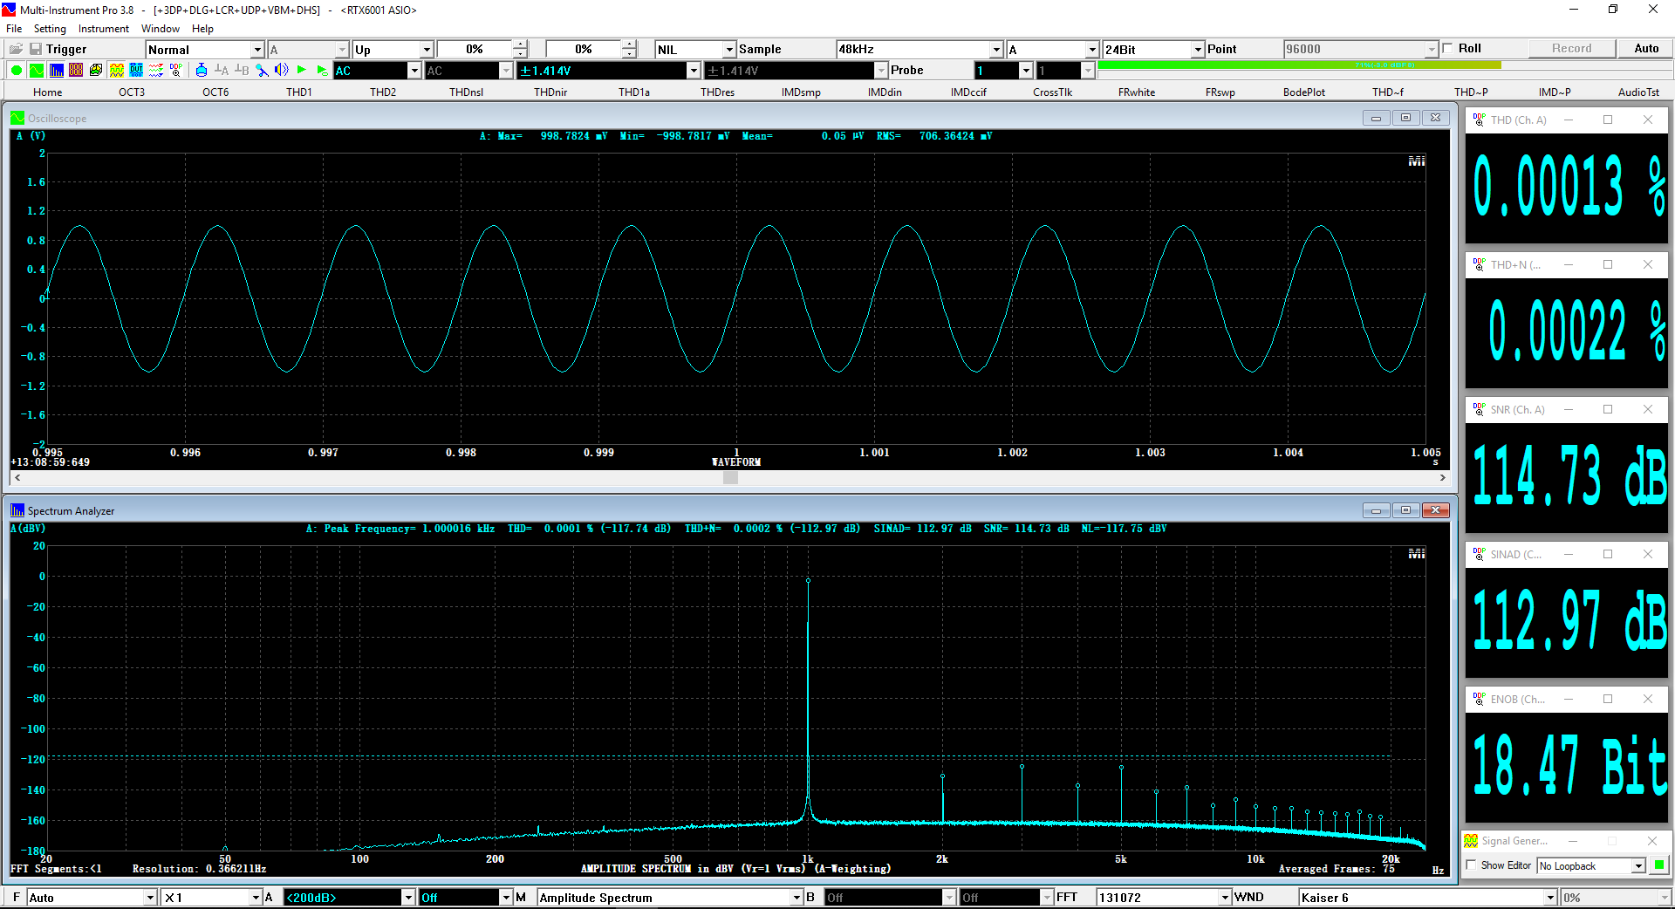Viewport: 1675px width, 909px height.
Task: Click the Record button
Action: 1571,49
